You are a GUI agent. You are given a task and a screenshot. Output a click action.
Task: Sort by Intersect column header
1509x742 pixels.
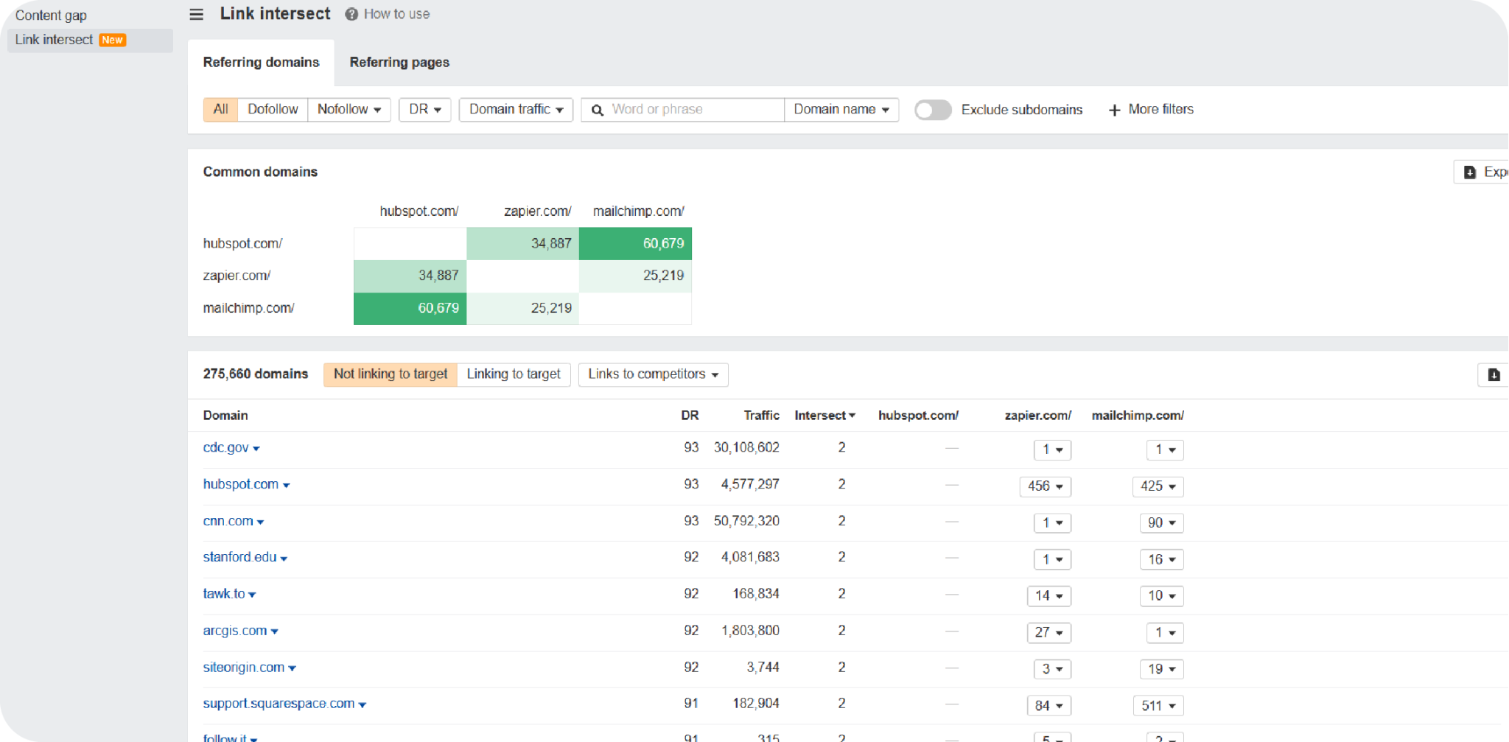(824, 416)
